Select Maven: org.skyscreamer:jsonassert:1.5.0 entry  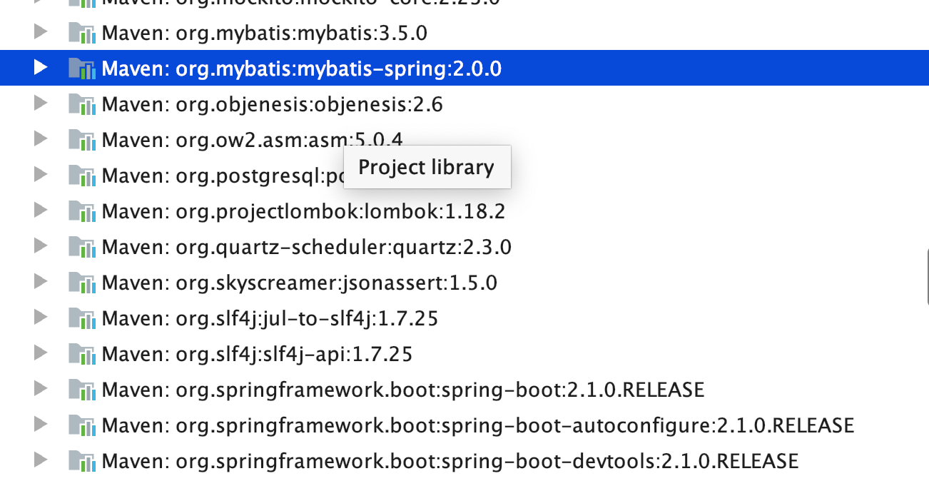tap(299, 283)
